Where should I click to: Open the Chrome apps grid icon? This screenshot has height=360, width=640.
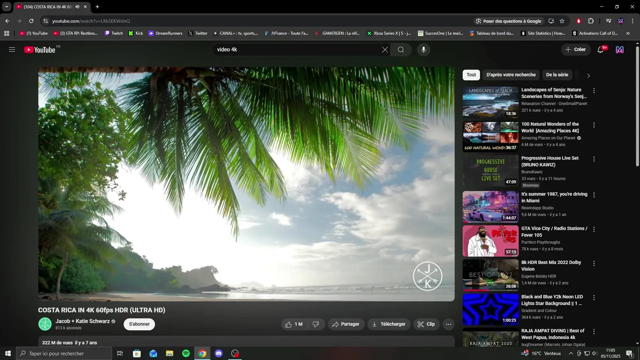pos(6,33)
